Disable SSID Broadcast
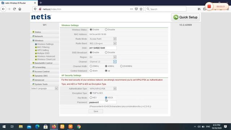 [x=106, y=52]
